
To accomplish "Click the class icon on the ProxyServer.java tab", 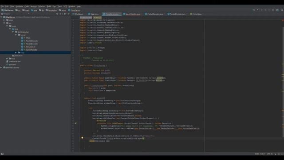I will (x=104, y=14).
